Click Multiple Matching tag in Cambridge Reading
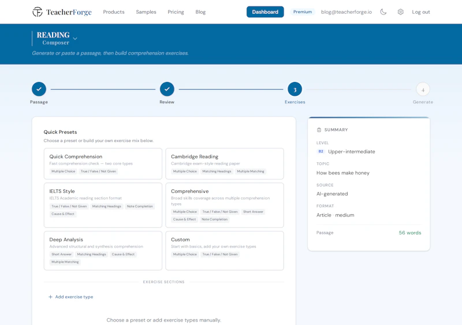The width and height of the screenshot is (462, 325). pos(251,171)
